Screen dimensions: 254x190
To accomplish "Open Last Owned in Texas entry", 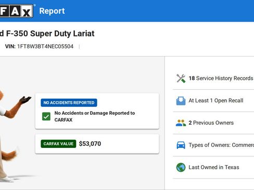I will pyautogui.click(x=213, y=167).
